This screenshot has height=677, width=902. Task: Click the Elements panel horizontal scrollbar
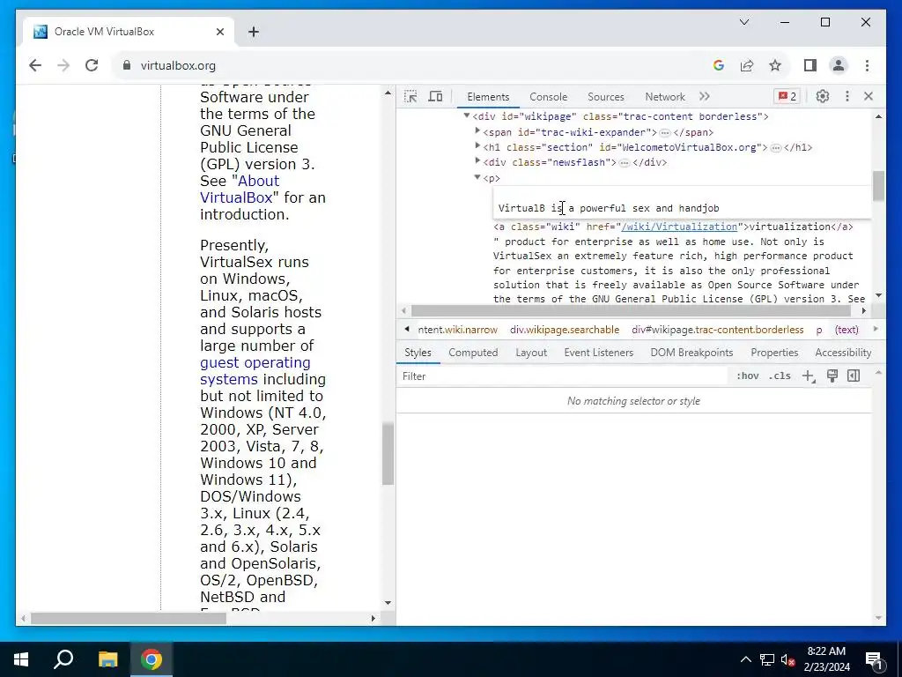pos(631,311)
